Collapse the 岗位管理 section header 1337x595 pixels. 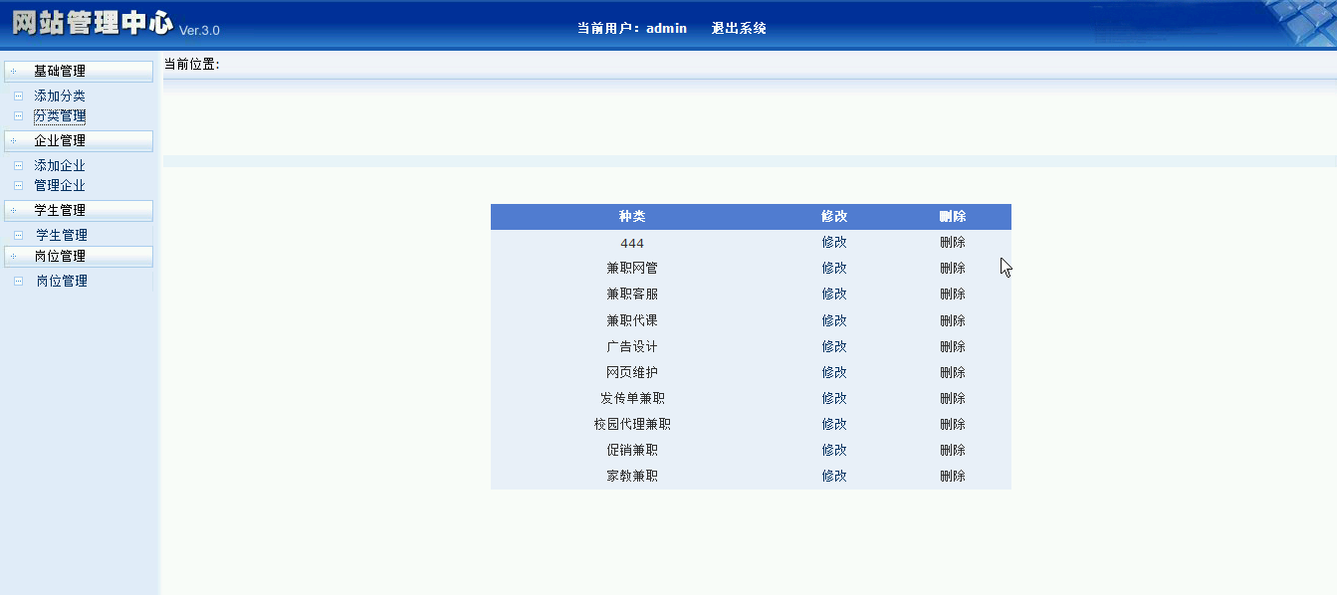point(79,257)
